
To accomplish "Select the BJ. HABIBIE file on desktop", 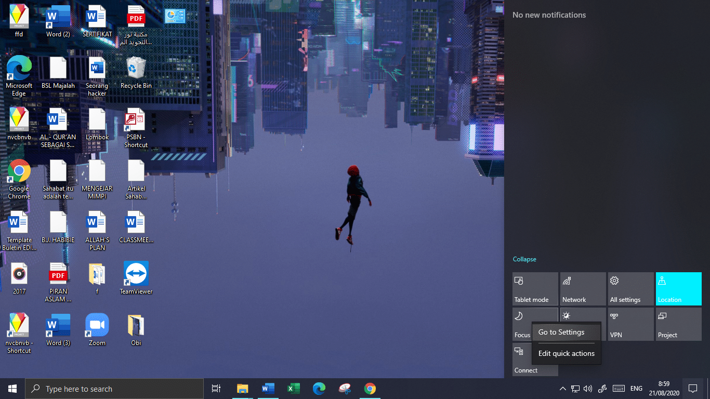I will (58, 227).
